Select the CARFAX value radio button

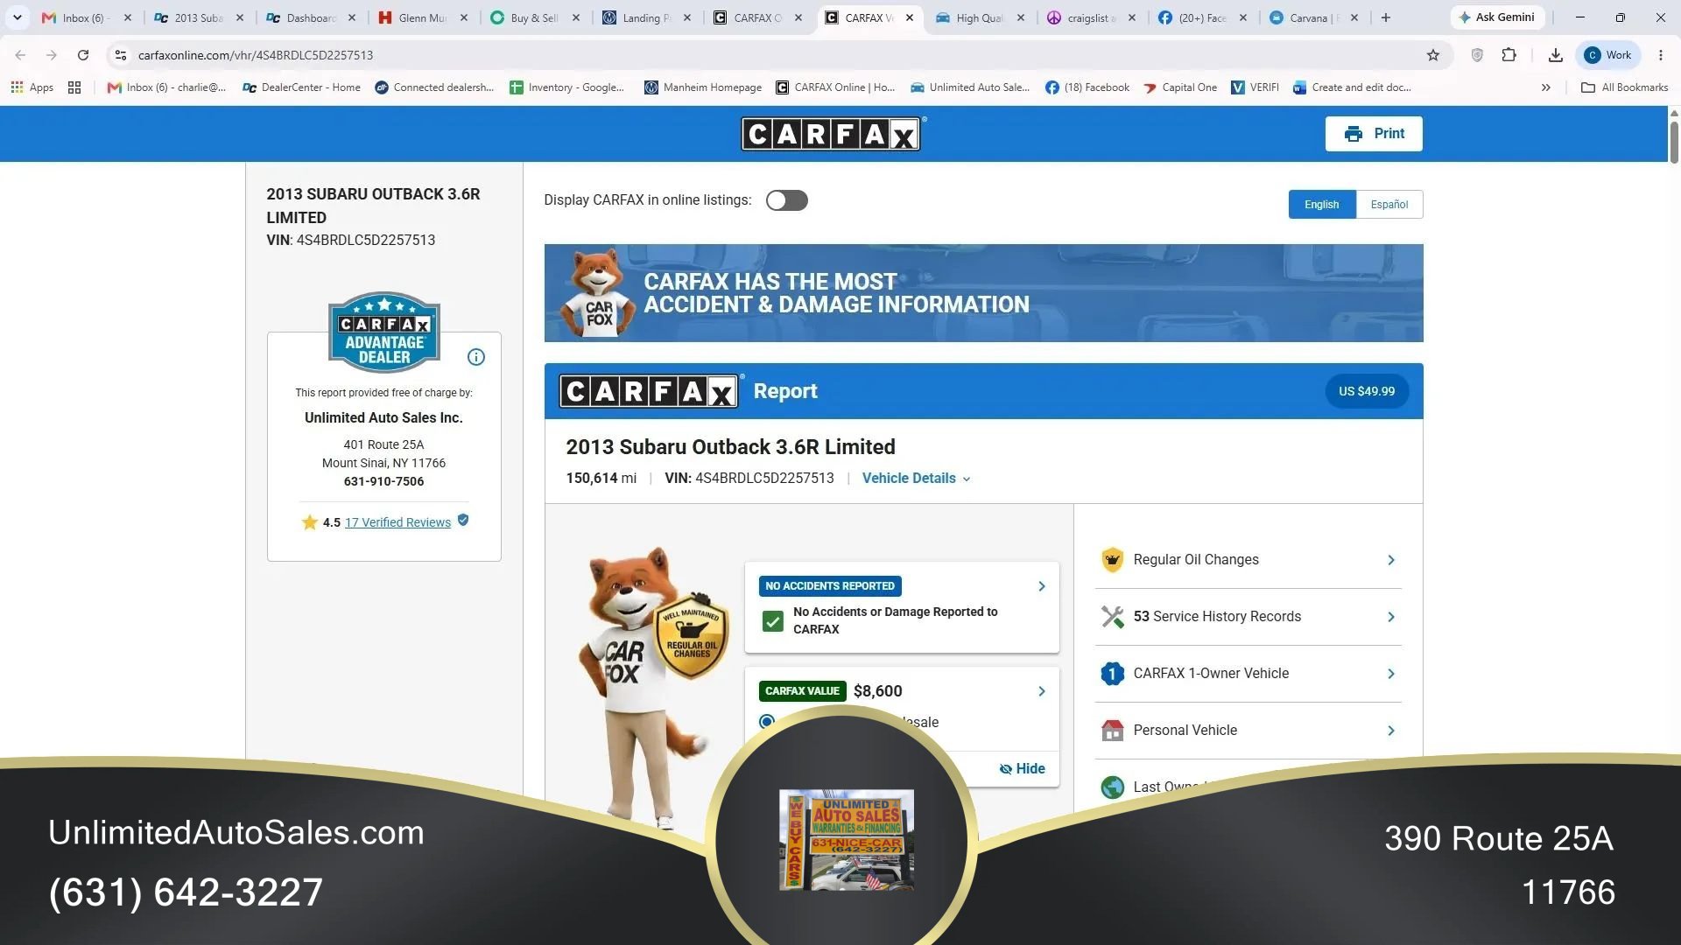tap(767, 721)
